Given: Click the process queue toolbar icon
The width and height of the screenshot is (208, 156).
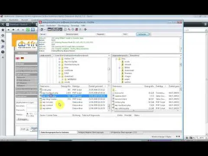Looking at the screenshot, I should click(69, 29).
